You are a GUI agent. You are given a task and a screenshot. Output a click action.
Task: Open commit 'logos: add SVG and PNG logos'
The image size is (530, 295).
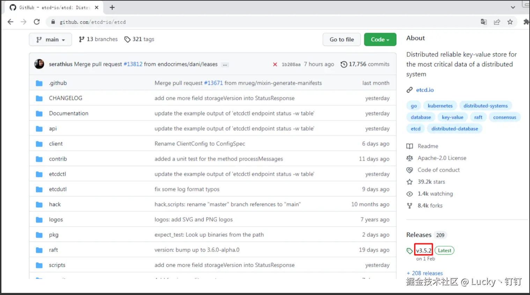pos(194,220)
